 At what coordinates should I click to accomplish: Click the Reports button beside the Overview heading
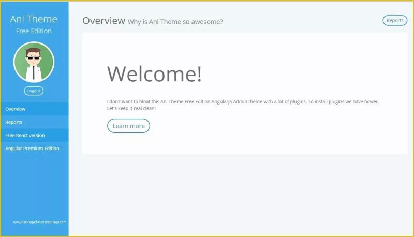395,20
